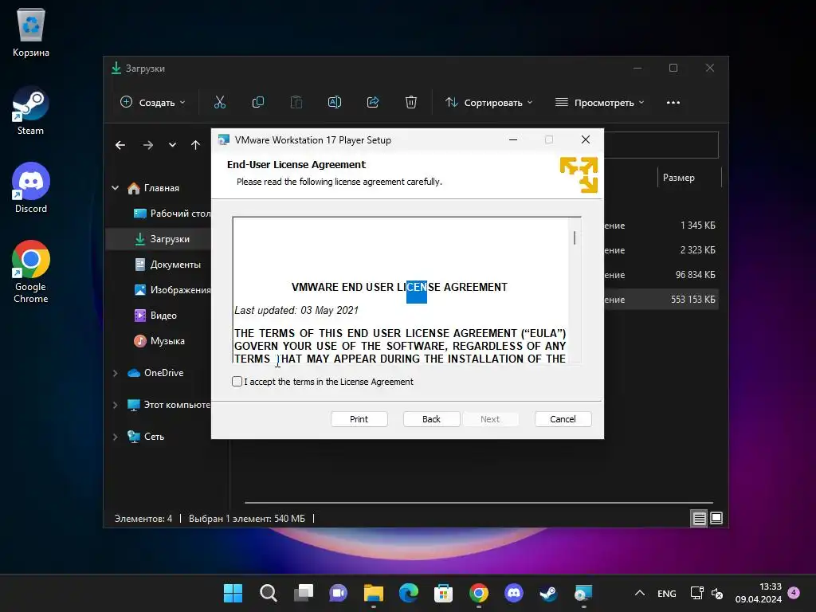
Task: Click the Explorer address bar field
Action: click(661, 145)
